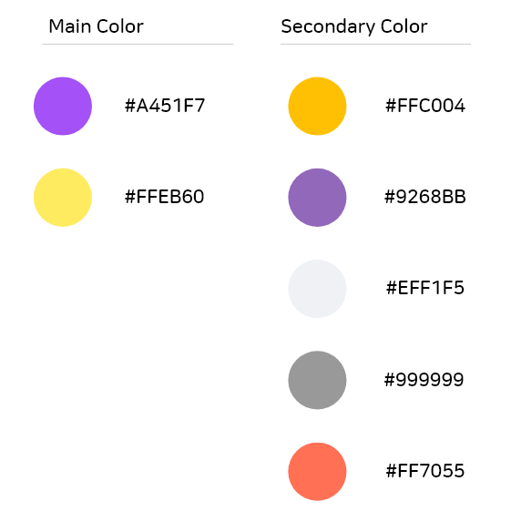Select the coral #FF7055 color swatch

click(317, 471)
